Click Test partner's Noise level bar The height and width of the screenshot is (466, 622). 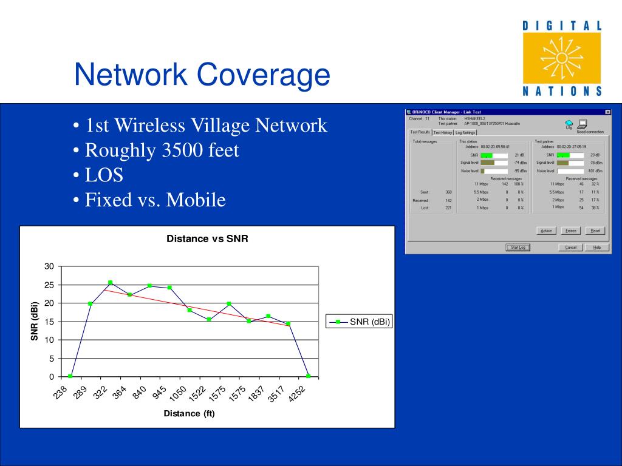coord(570,171)
